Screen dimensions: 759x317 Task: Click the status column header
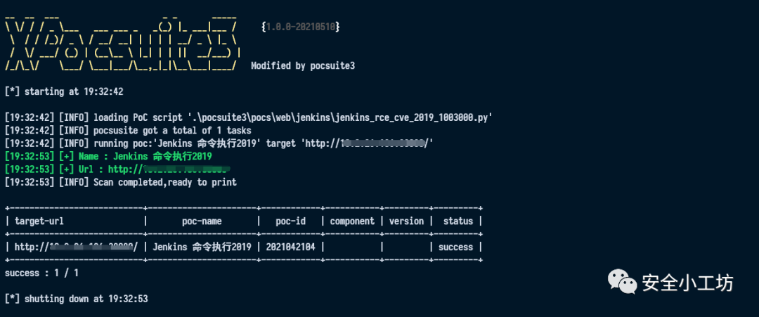(x=458, y=221)
